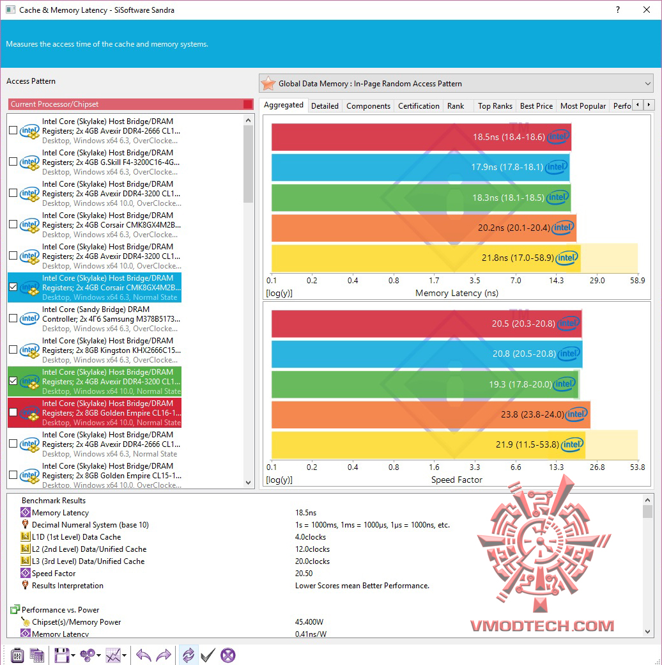This screenshot has height=665, width=662.
Task: Click the chart graph options icon
Action: click(113, 655)
